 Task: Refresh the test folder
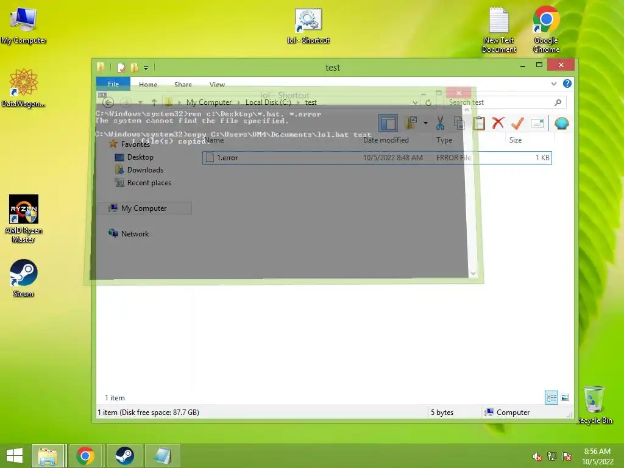coord(428,102)
